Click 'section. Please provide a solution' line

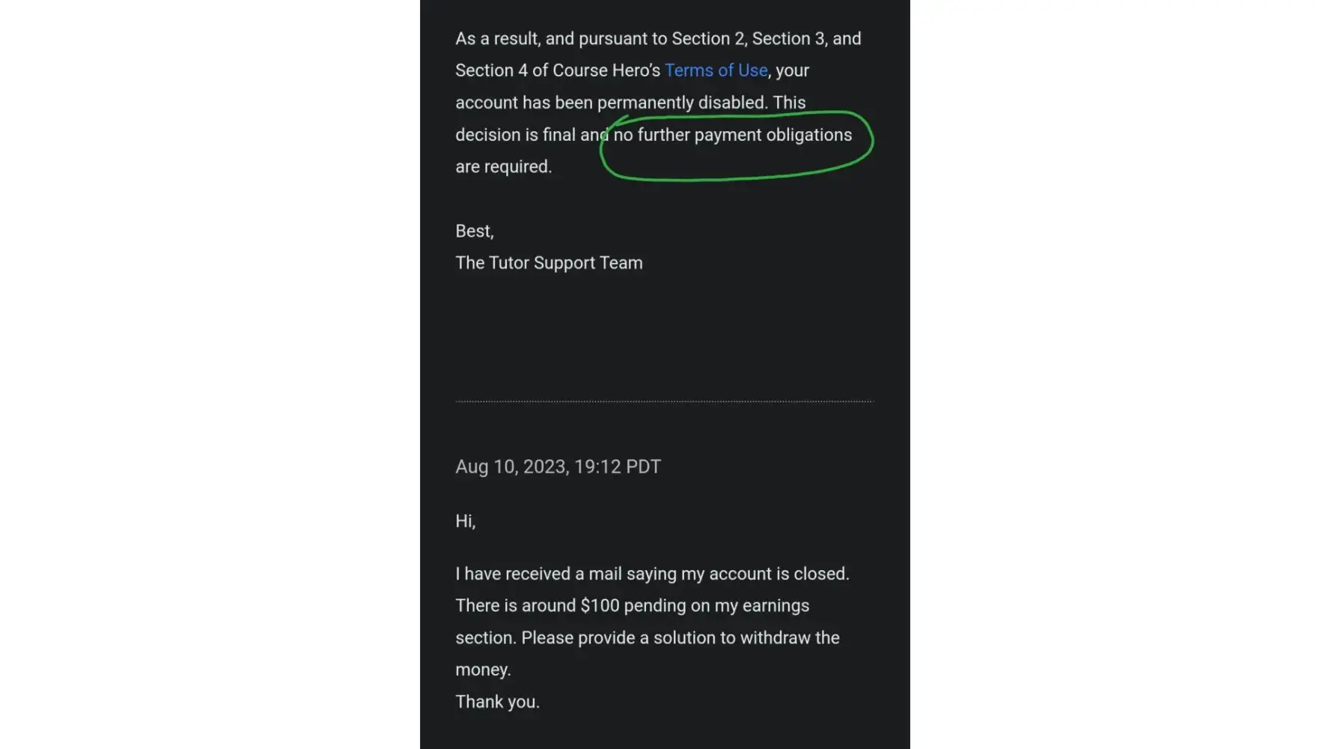(x=647, y=637)
